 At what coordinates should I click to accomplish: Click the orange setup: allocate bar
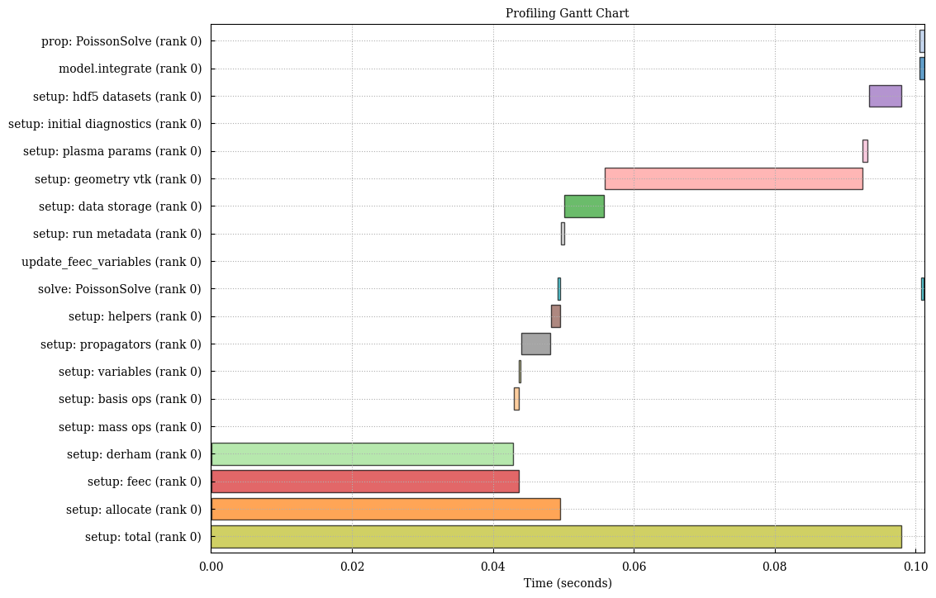click(386, 509)
